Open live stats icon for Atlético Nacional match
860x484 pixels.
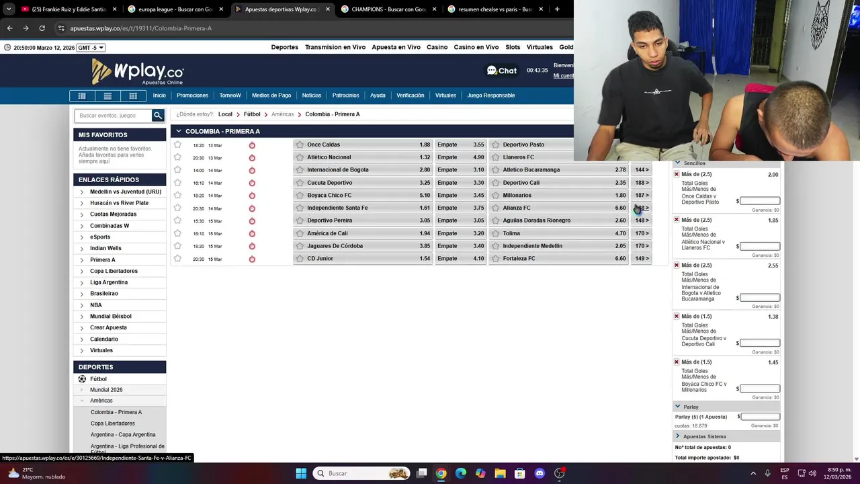coord(252,158)
